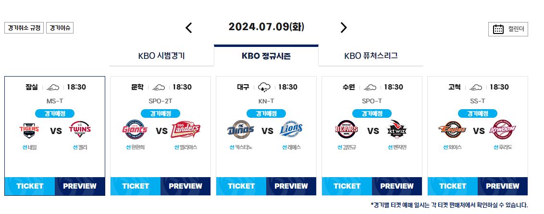Click the kt wiz team logo

tap(397, 130)
